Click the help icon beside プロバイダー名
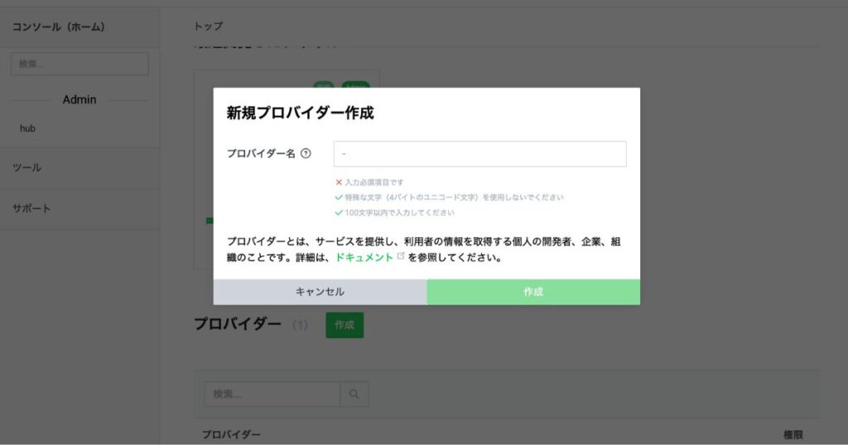This screenshot has height=445, width=848. tap(306, 153)
